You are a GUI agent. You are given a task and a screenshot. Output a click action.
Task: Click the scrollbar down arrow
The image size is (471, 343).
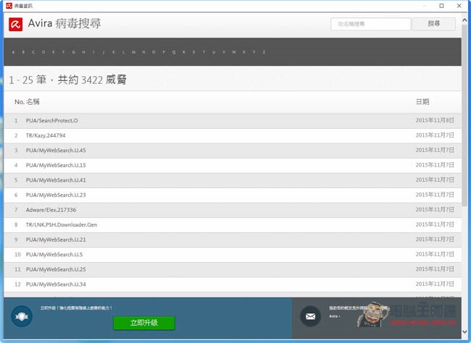click(464, 332)
